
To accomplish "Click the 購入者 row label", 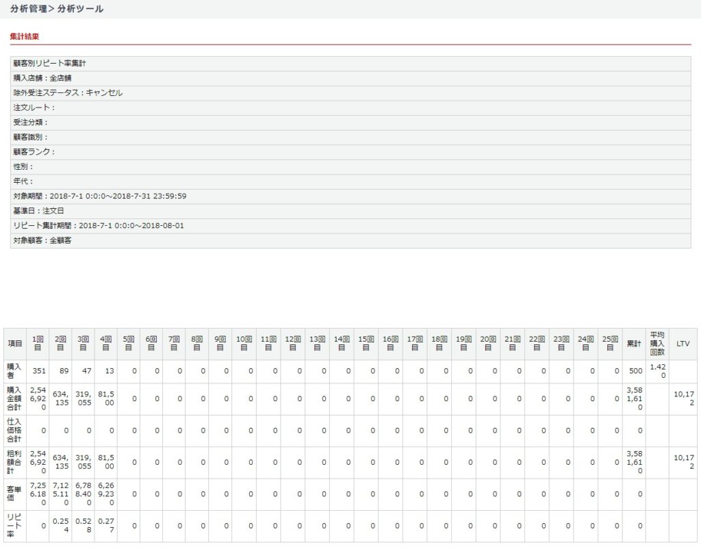I will point(15,371).
